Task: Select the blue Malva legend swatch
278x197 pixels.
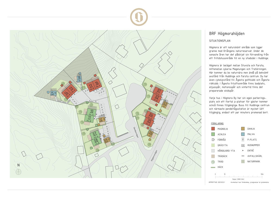Action: [243, 134]
